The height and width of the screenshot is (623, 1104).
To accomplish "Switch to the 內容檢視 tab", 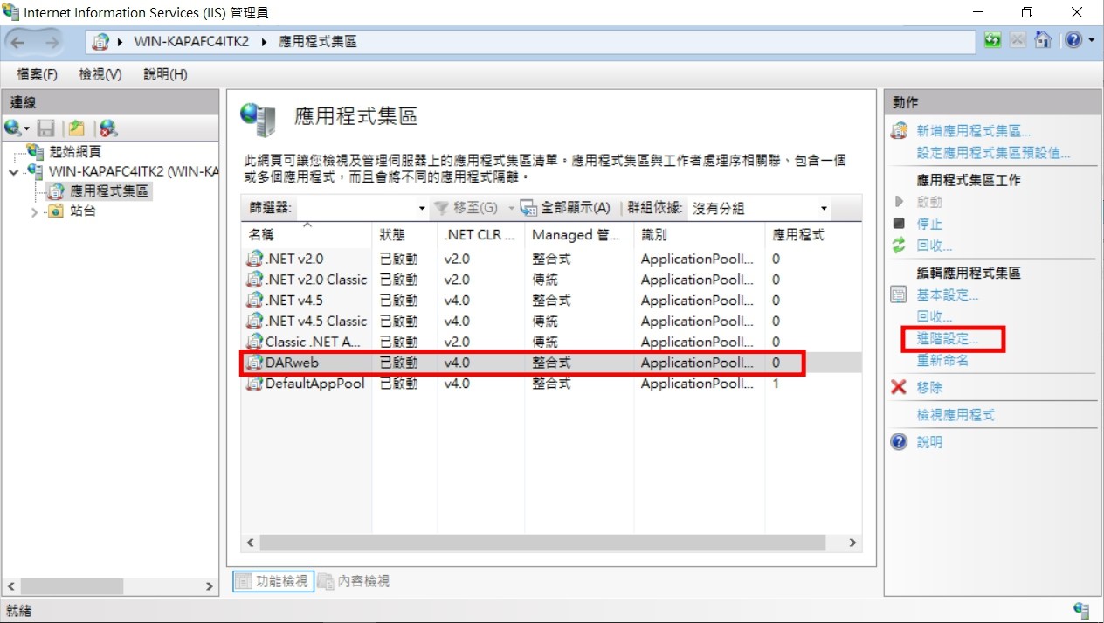I will pyautogui.click(x=354, y=581).
